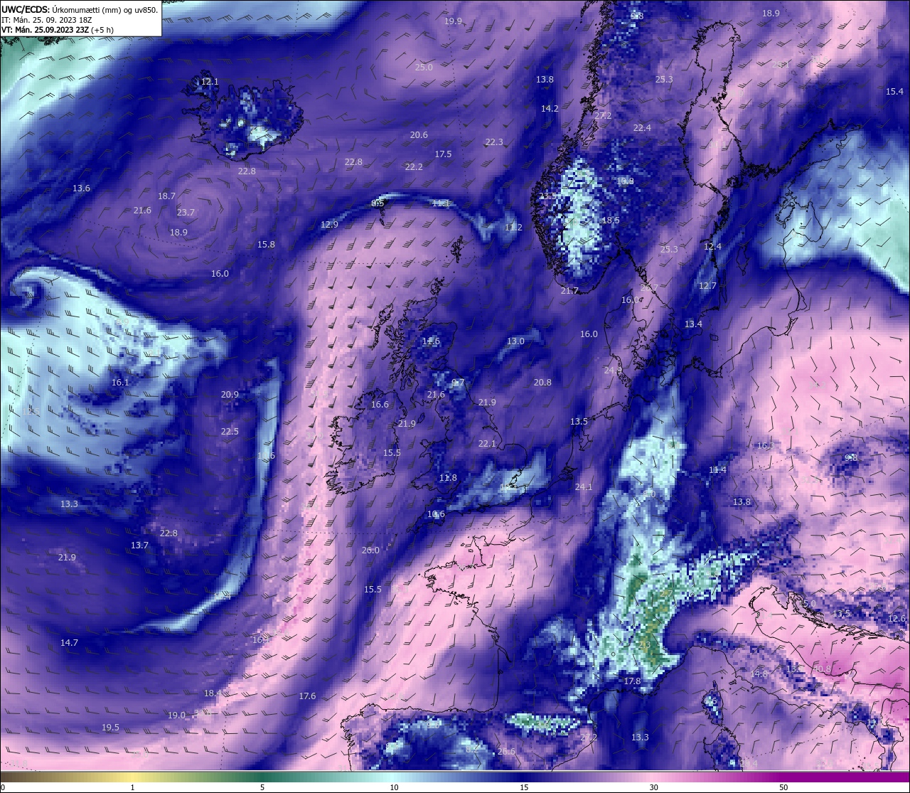Click the color scale legend label 30

click(653, 787)
